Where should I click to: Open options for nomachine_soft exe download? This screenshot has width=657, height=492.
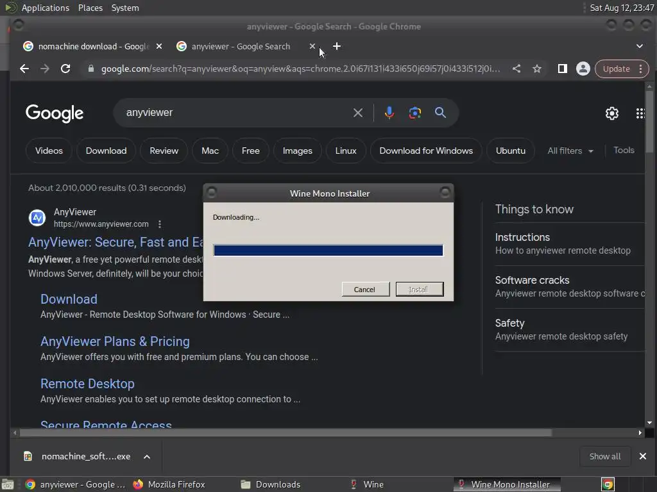point(147,456)
